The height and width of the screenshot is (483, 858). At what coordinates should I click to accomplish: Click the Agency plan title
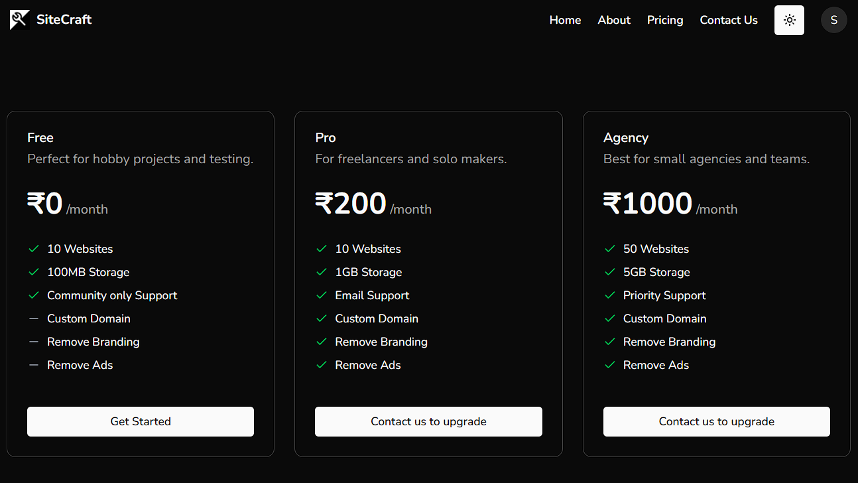(626, 137)
